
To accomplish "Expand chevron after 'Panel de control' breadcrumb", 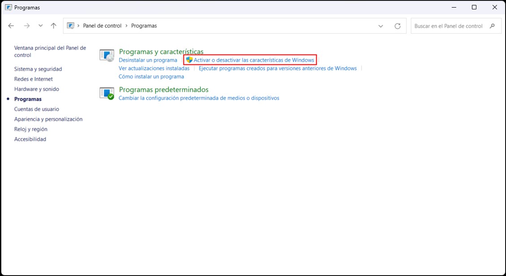I will click(x=126, y=26).
